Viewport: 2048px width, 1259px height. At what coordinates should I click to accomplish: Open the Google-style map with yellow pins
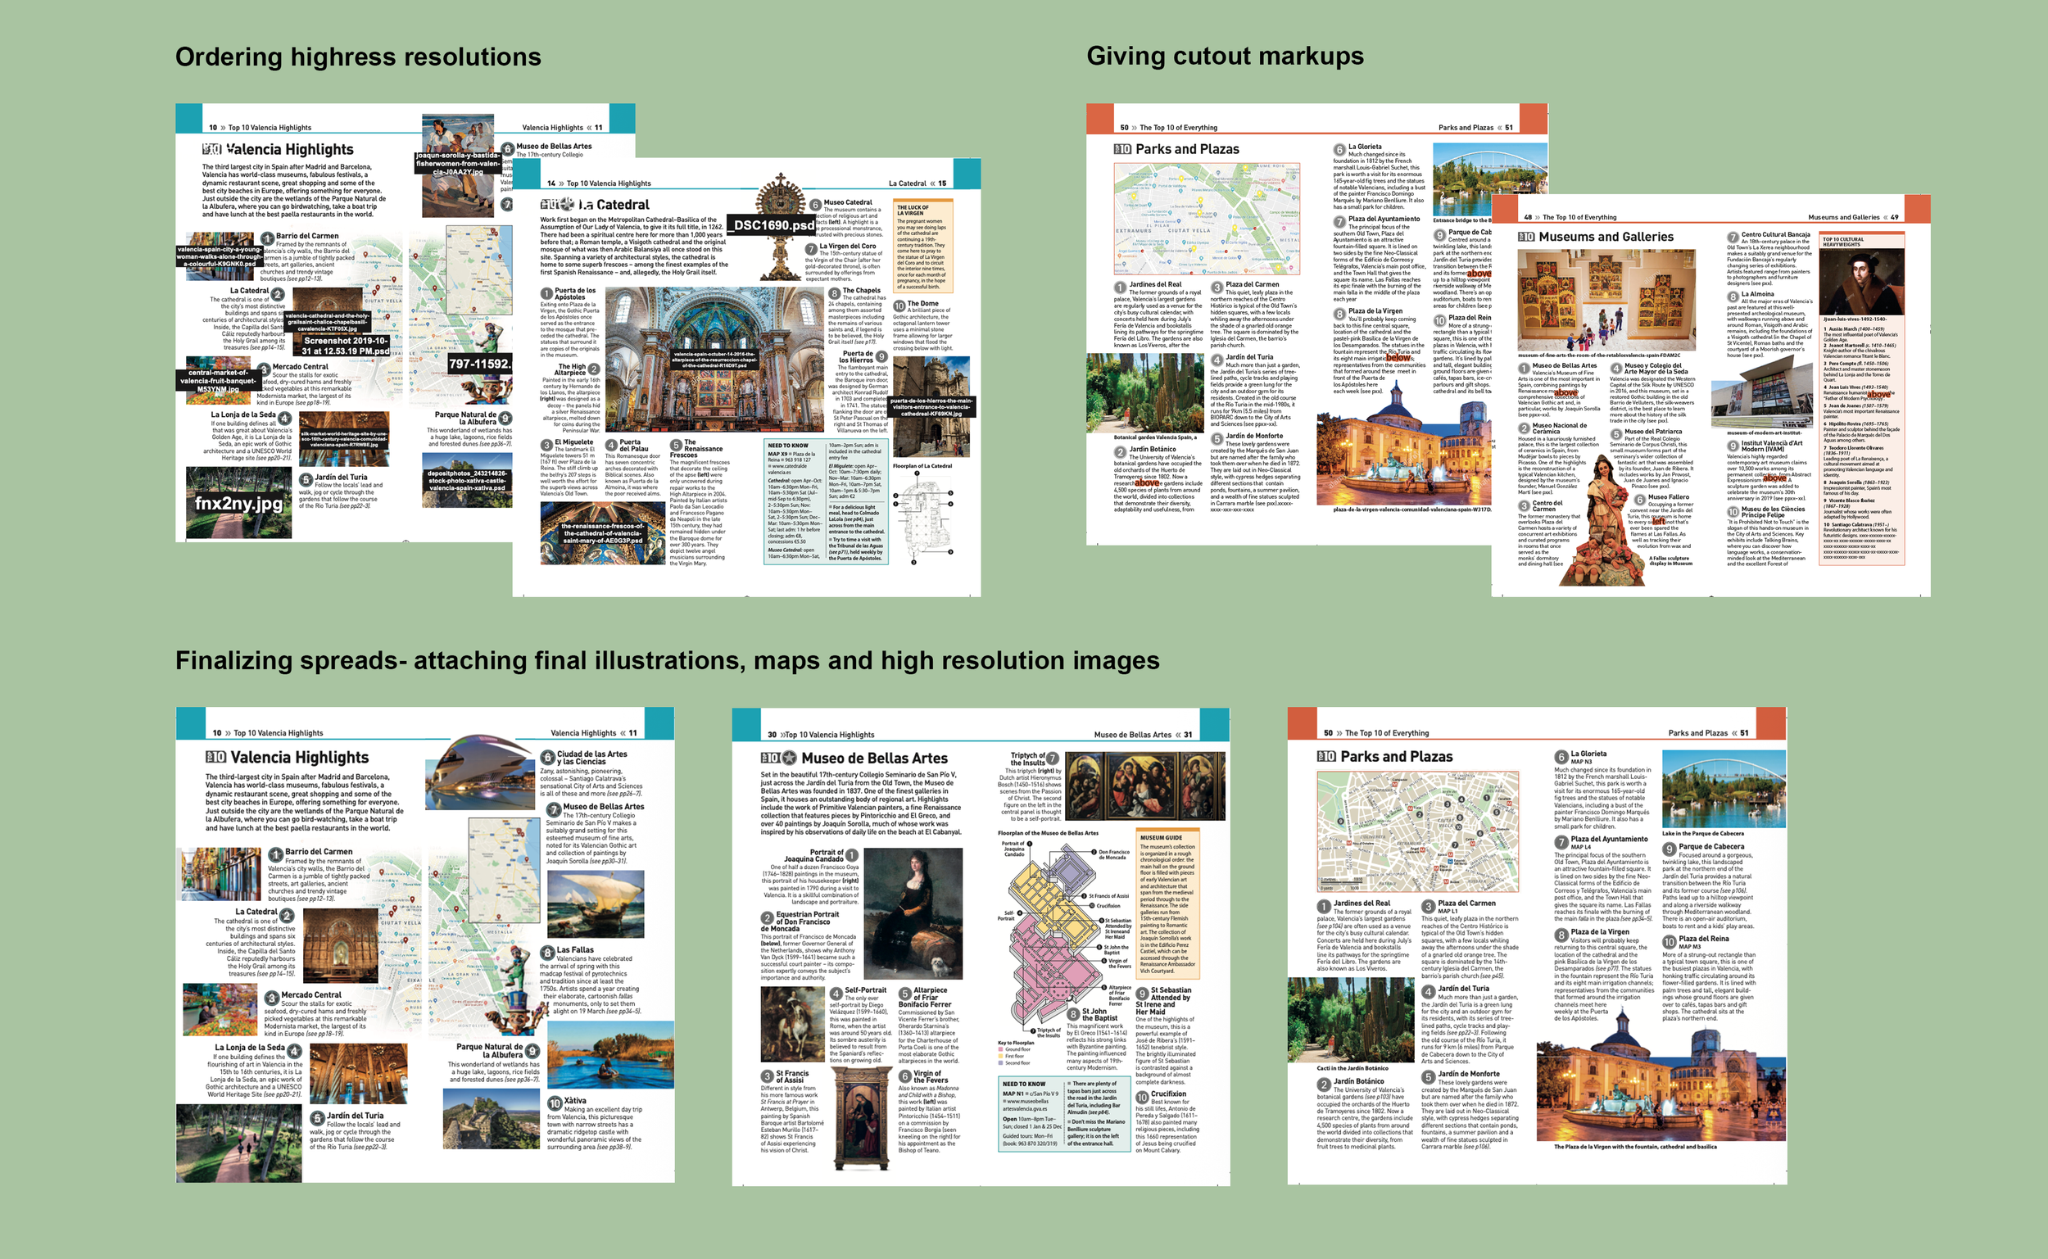1206,219
